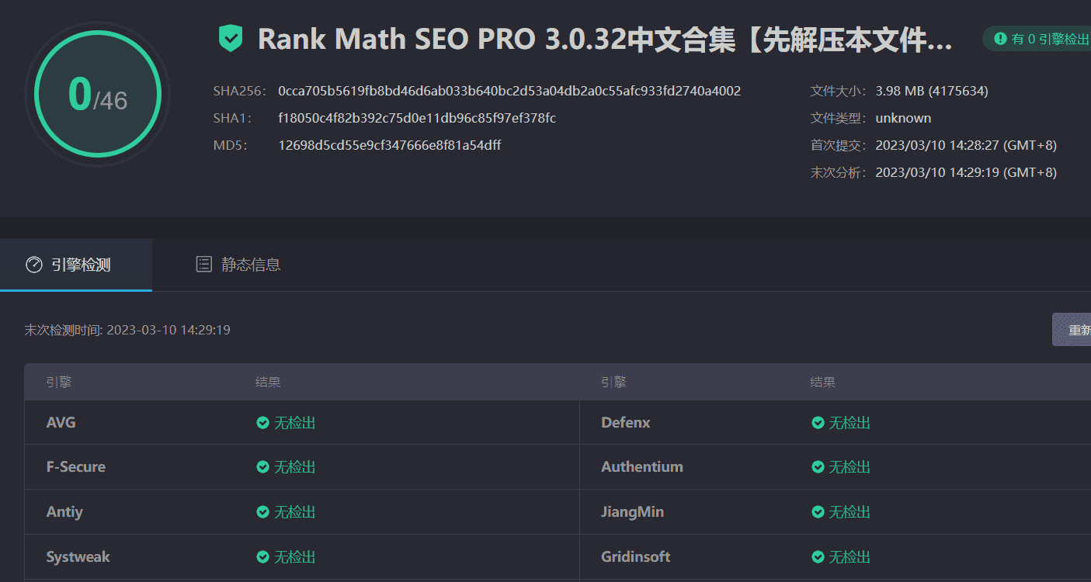Click the list icon on 静态信息 tab
Screen dimensions: 1091x582
(203, 265)
